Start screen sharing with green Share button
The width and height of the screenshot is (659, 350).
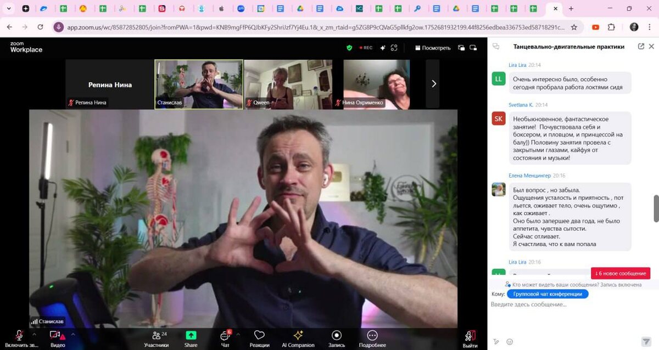point(191,339)
